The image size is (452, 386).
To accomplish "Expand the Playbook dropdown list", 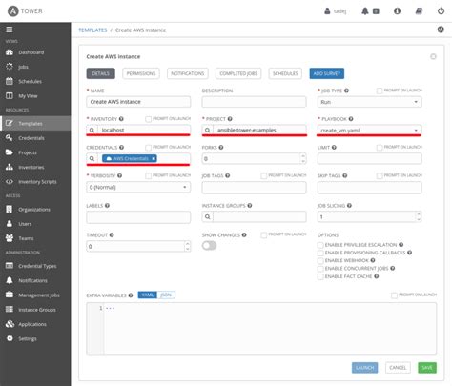I will [369, 130].
